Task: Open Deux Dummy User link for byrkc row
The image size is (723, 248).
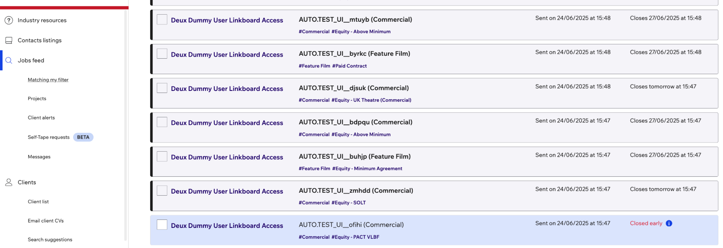Action: (227, 54)
